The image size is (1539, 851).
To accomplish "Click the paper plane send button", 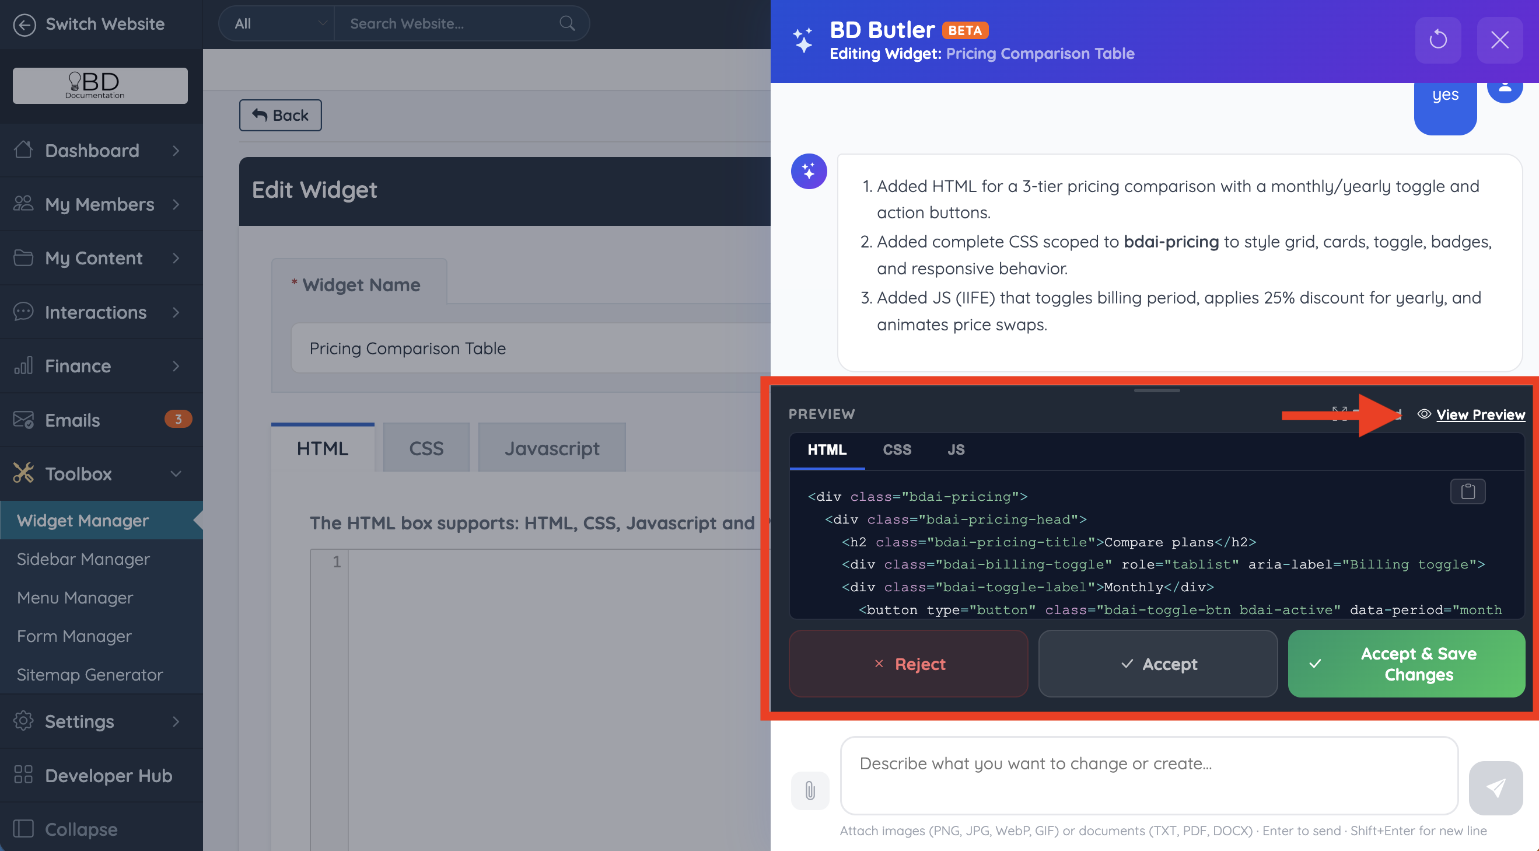I will click(x=1495, y=787).
